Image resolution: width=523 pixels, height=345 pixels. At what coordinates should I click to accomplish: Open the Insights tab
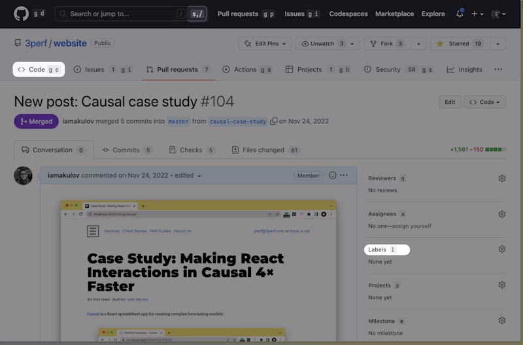pos(464,69)
